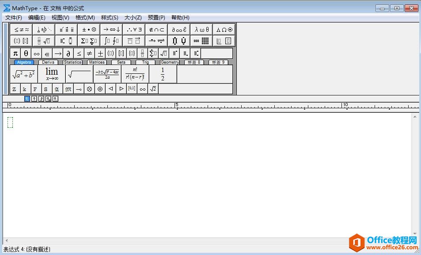Screen dimensions: 421x255
Task: Open the 大小(Z) menu
Action: [x=133, y=18]
